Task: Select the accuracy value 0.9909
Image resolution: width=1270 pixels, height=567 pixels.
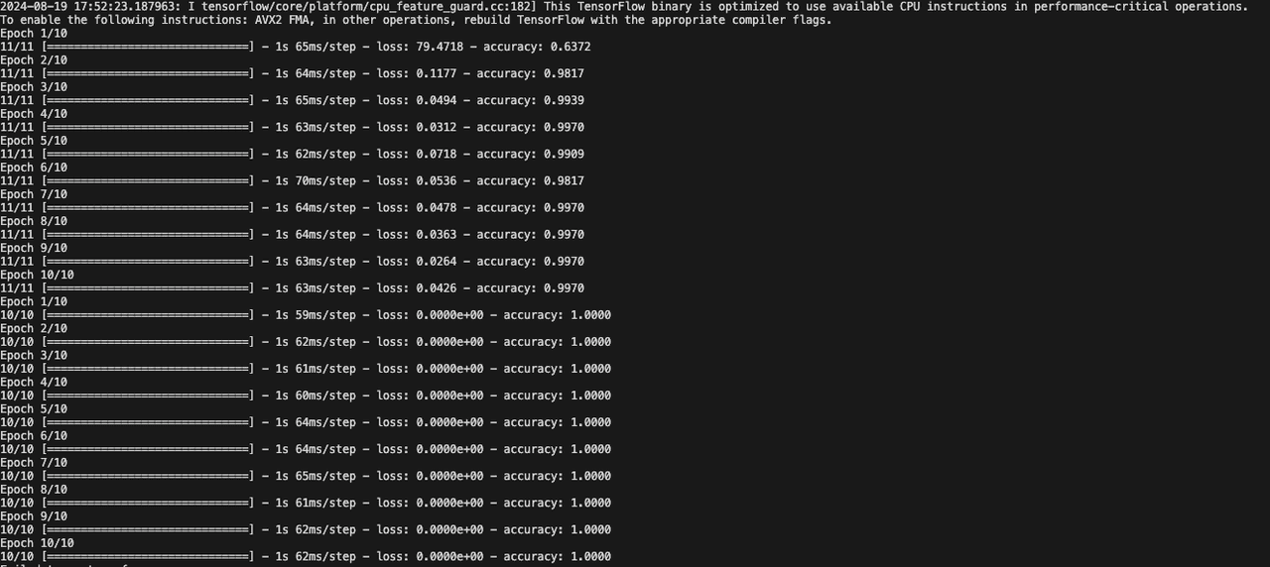Action: click(564, 154)
